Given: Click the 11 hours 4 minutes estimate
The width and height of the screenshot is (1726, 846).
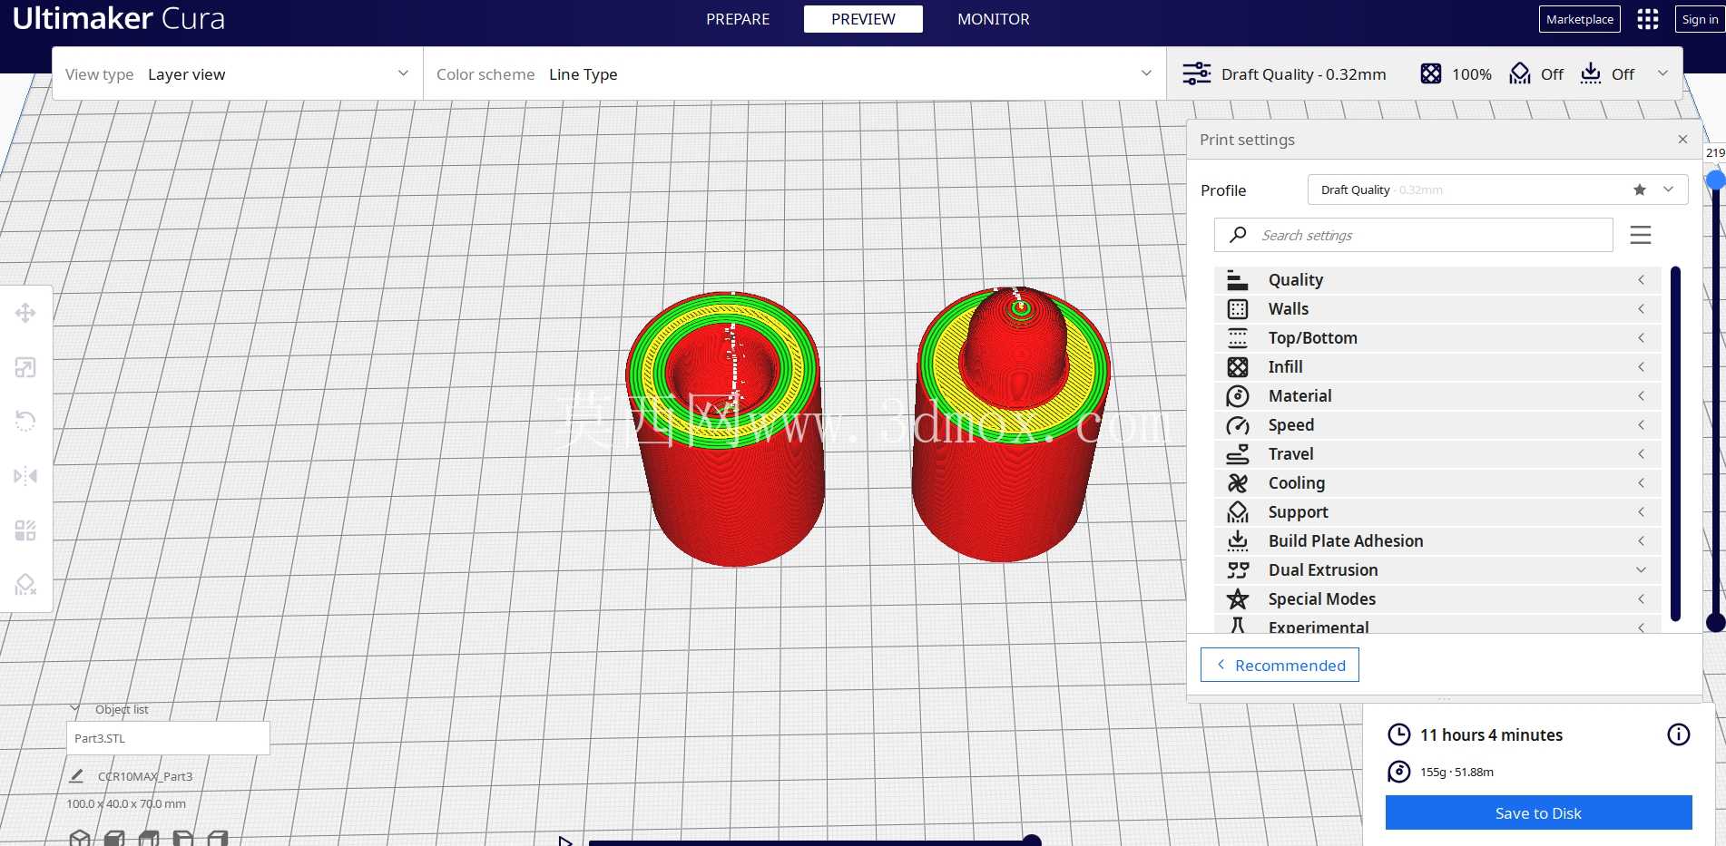Looking at the screenshot, I should click(1491, 735).
